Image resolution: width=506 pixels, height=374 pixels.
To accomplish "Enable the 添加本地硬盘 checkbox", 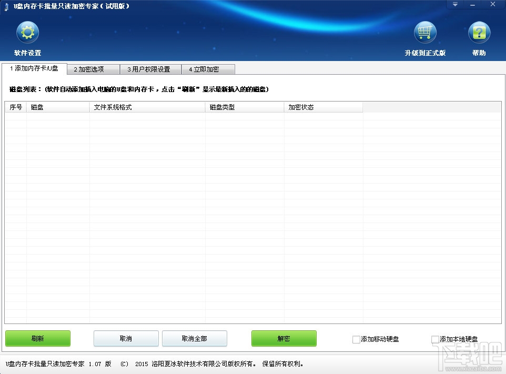I will point(435,339).
